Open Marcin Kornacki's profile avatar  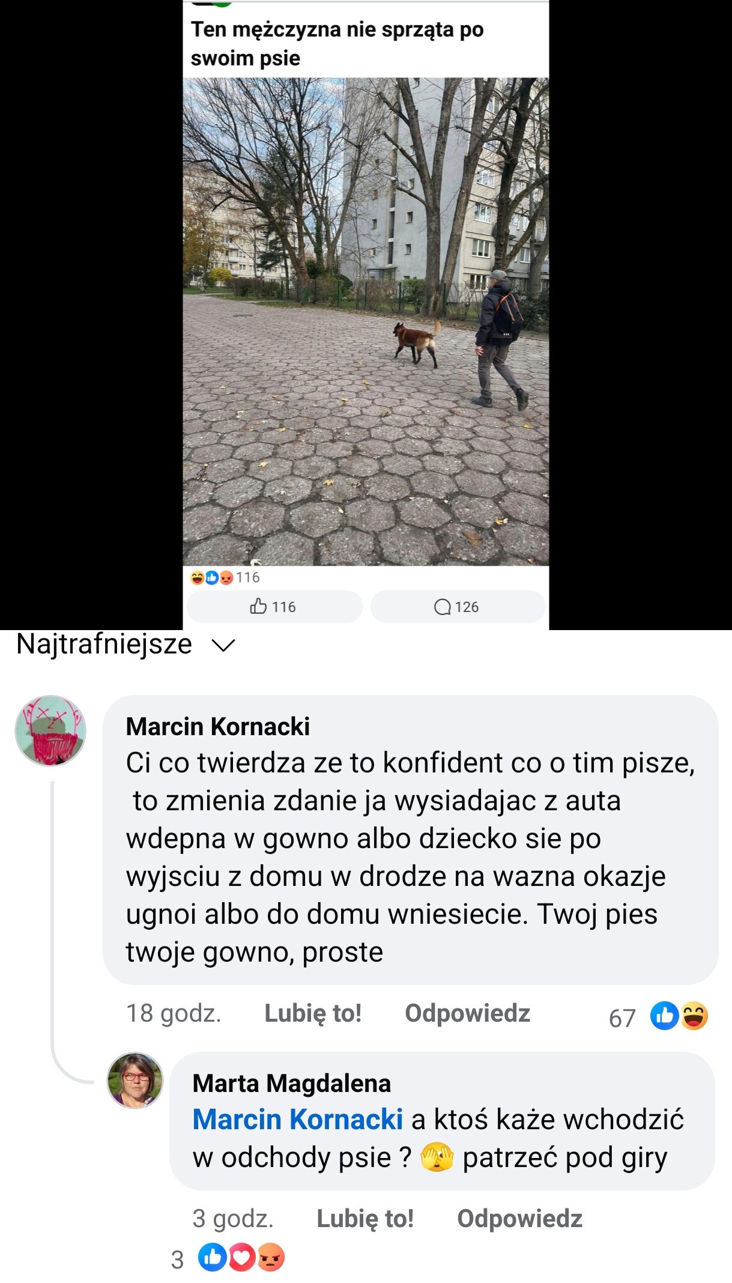50,730
